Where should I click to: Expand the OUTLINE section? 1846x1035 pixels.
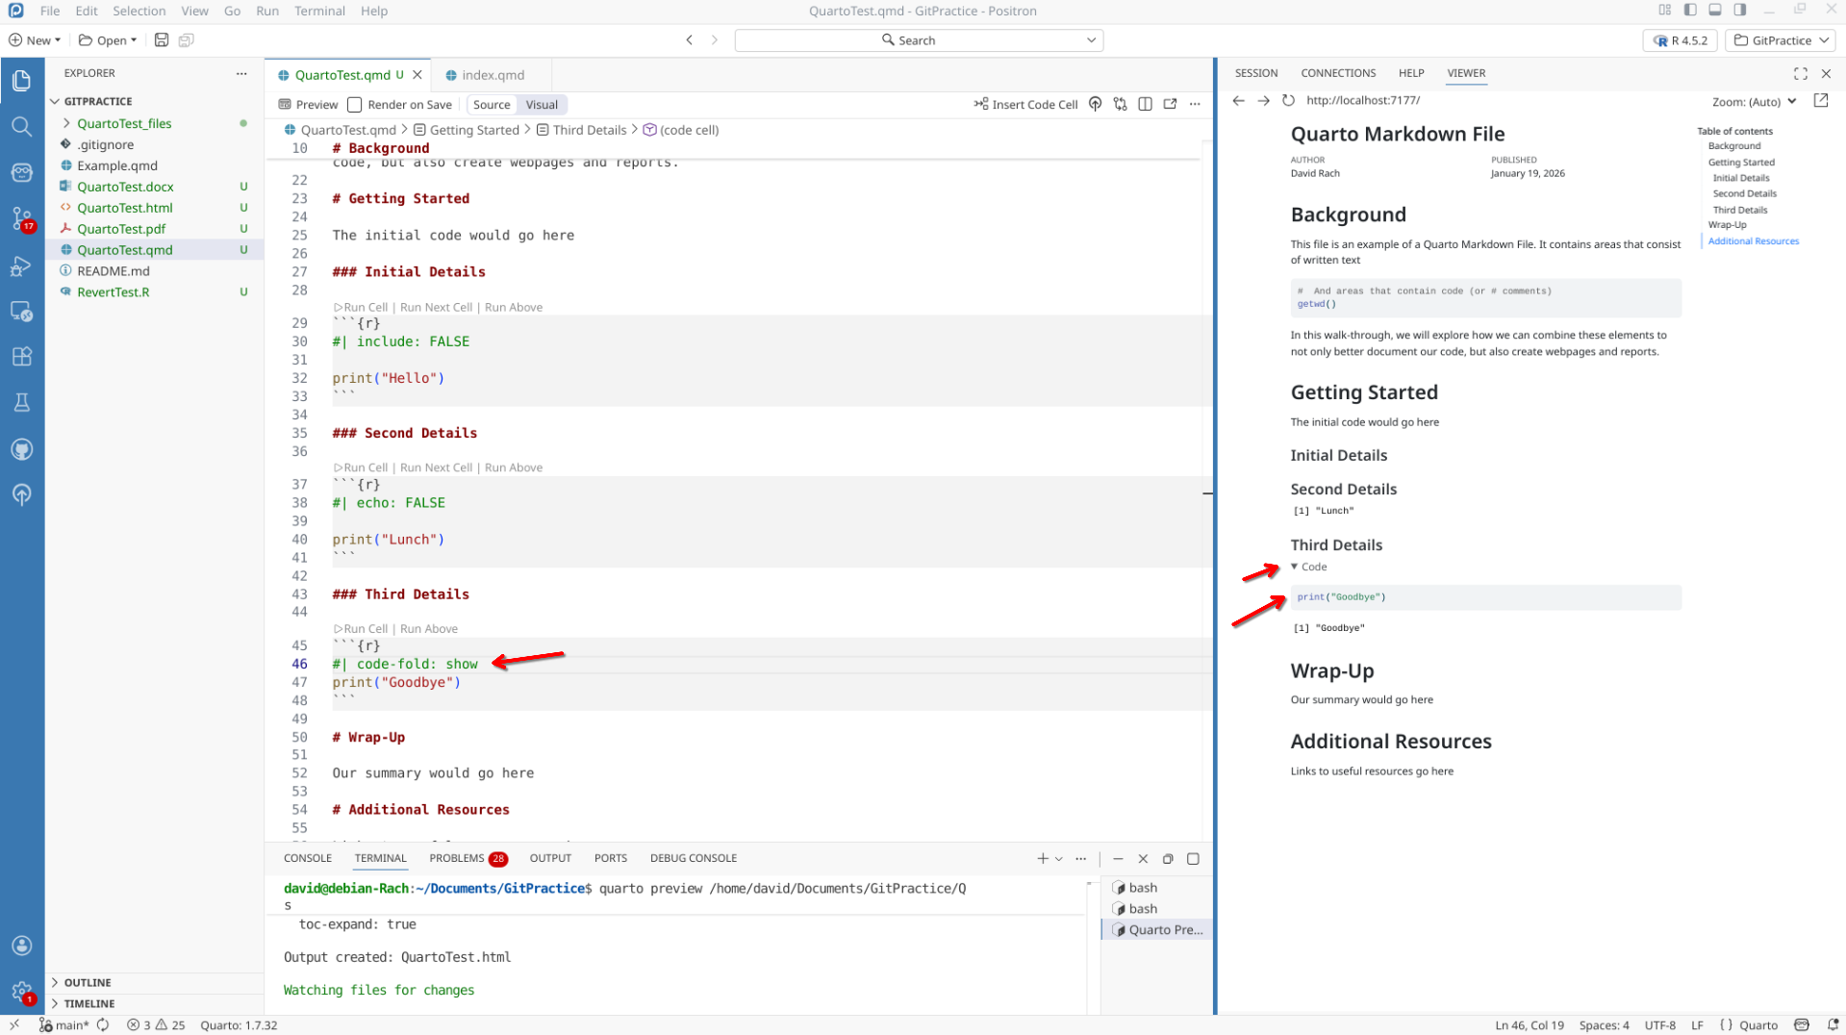pyautogui.click(x=88, y=982)
